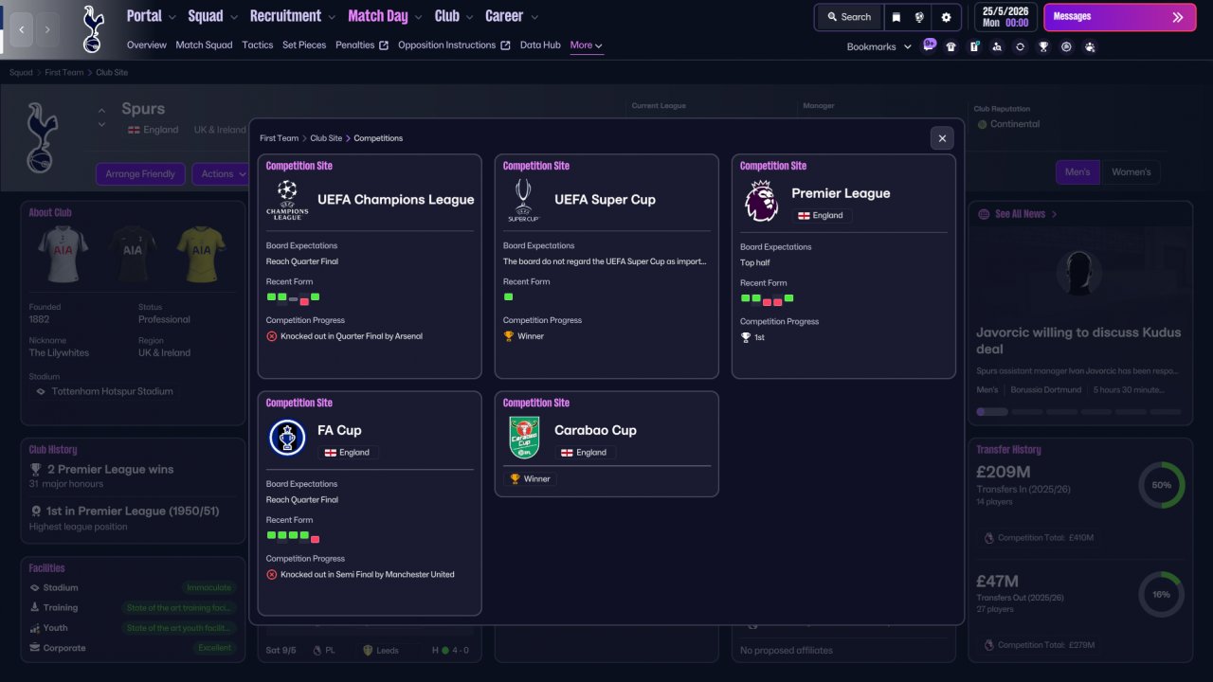Click the trophy shortcut icon in bookmarks bar
Screen dimensions: 1213x682
click(x=1043, y=46)
